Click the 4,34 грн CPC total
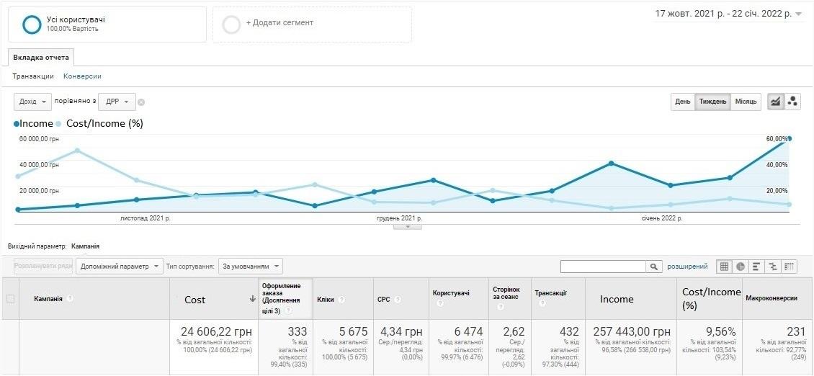 click(x=403, y=331)
